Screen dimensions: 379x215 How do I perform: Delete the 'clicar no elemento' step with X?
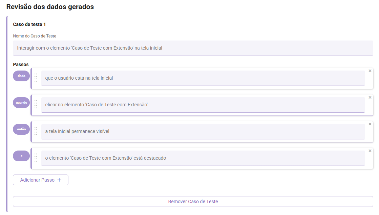coord(370,98)
